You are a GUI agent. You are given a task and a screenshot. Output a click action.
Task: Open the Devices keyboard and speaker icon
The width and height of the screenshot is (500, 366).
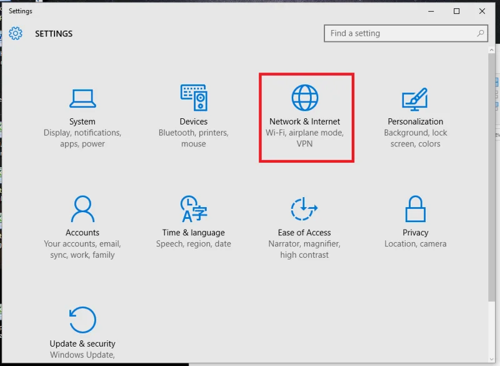pyautogui.click(x=194, y=98)
